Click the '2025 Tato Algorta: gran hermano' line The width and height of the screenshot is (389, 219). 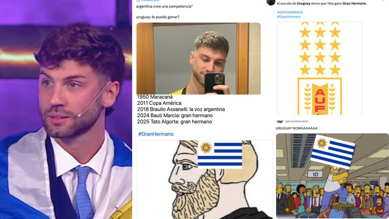(174, 122)
